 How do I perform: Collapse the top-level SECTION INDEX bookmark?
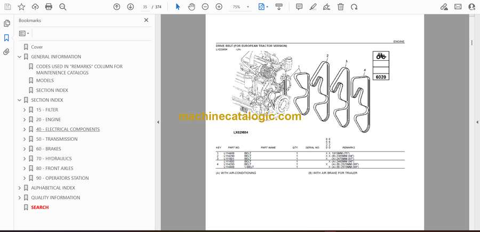pyautogui.click(x=20, y=100)
